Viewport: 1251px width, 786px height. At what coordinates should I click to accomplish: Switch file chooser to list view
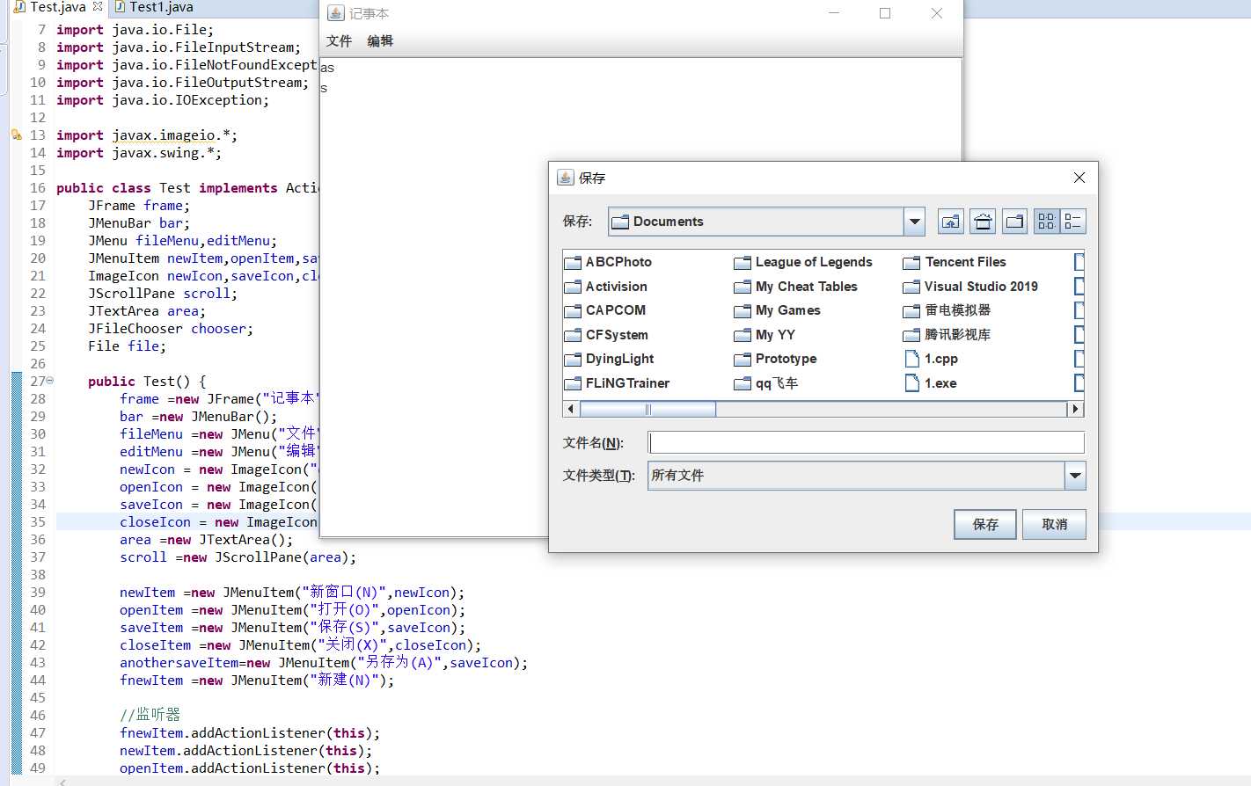point(1047,222)
